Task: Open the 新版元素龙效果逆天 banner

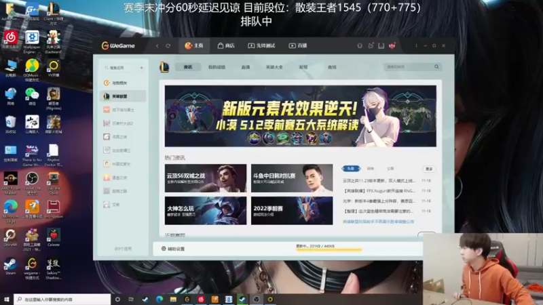Action: 300,116
